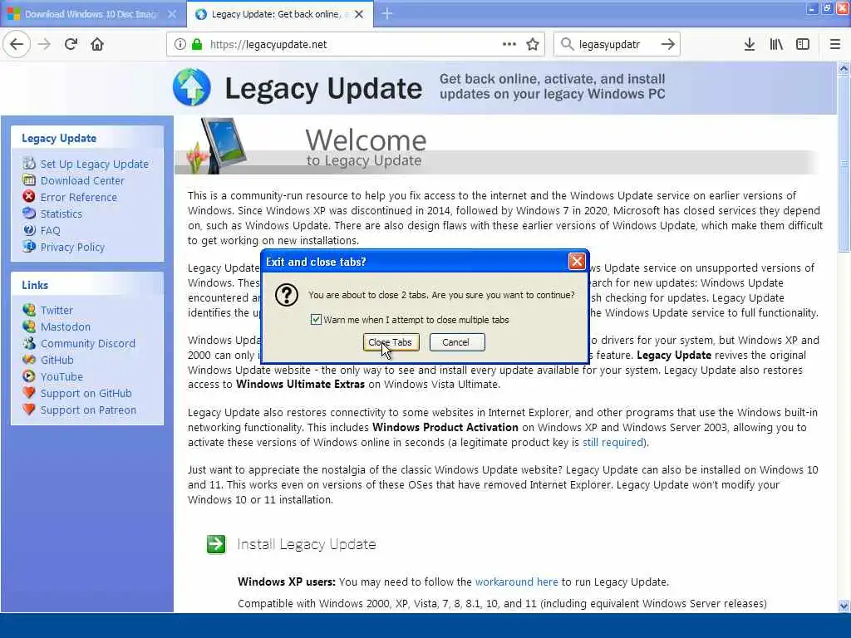Open the YouTube link
This screenshot has height=638, width=851.
point(61,377)
